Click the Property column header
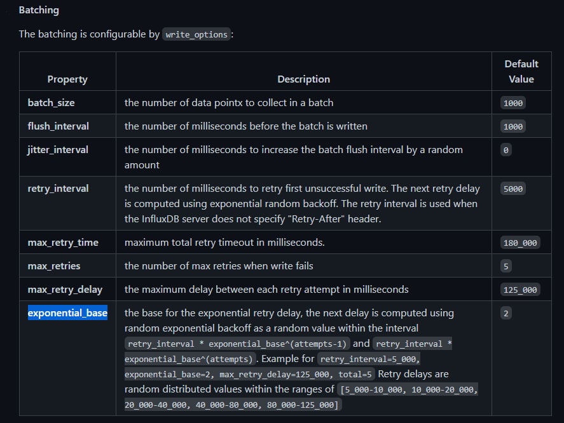Screen dimensions: 564x423 67,79
